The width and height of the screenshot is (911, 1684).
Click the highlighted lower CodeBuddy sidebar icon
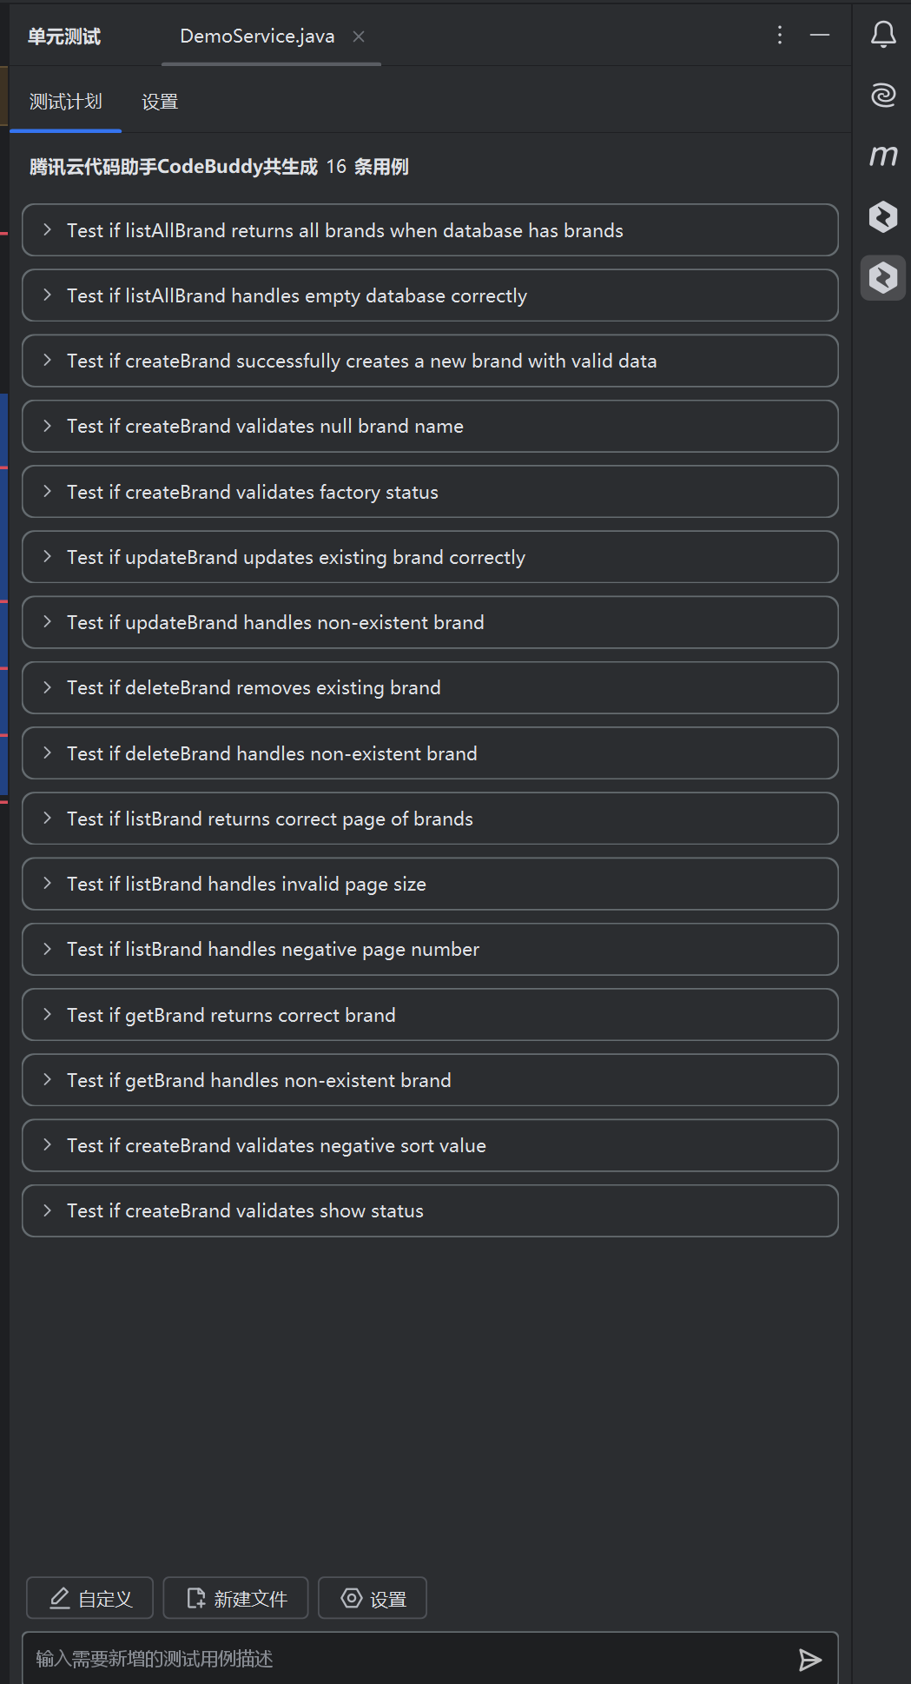883,278
